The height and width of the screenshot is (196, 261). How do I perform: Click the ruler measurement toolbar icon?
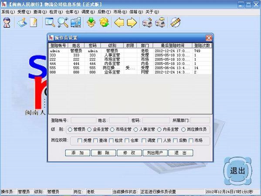(x=175, y=22)
